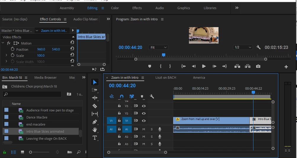This screenshot has width=297, height=158.
Task: Click the Extract button
Action: click(248, 66)
